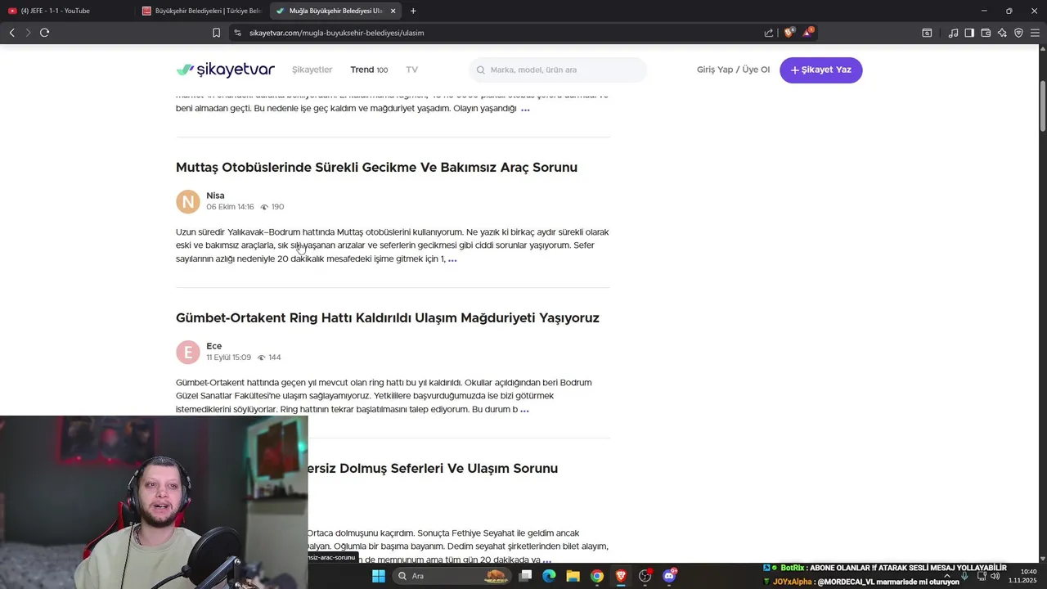This screenshot has width=1047, height=589.
Task: Open Microsoft Edge from the taskbar
Action: (549, 576)
